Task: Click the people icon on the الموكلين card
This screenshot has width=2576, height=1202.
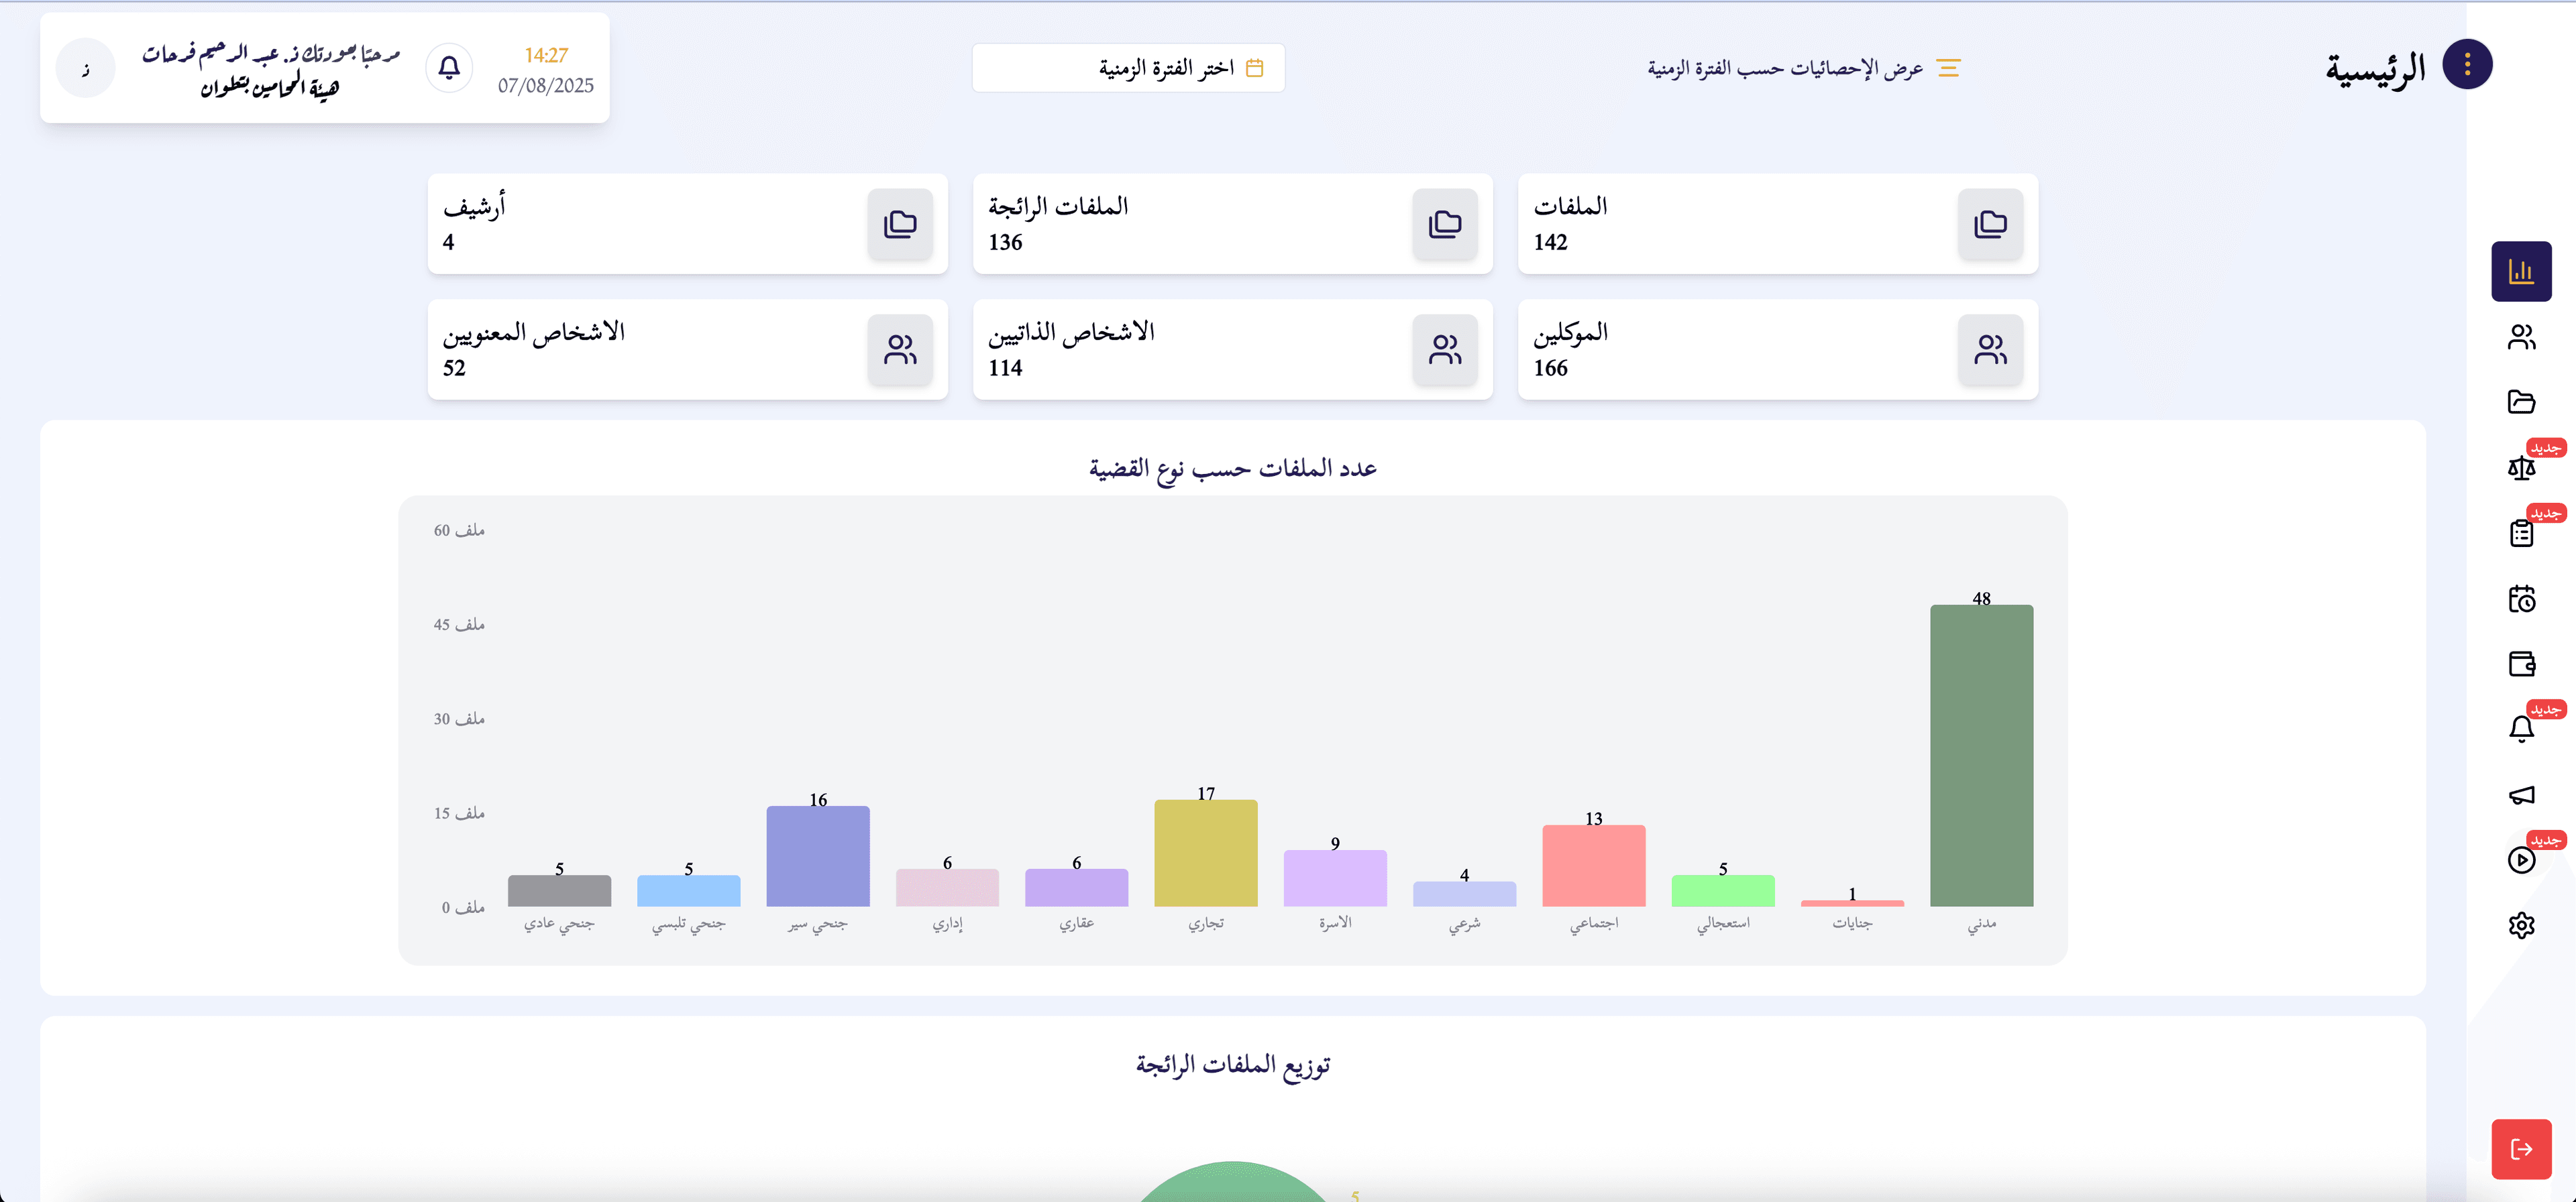Action: point(1990,350)
